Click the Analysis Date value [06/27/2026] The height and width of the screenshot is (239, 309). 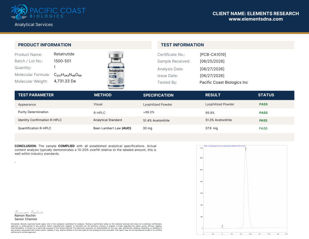point(212,69)
